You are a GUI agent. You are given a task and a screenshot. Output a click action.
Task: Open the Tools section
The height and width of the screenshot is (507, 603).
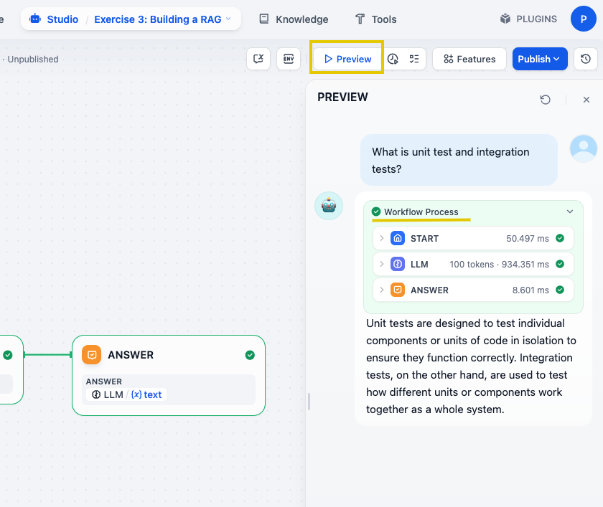click(375, 19)
